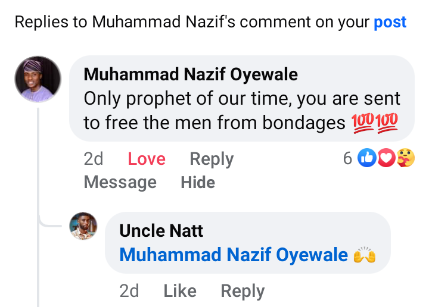Click the 2d timestamp under Uncle Natt's reply
The image size is (429, 307).
pyautogui.click(x=129, y=290)
